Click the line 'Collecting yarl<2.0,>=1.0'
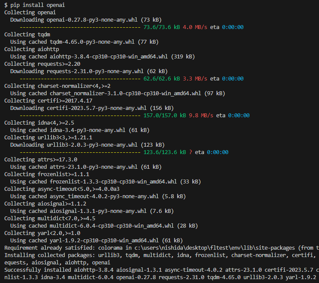 pyautogui.click(x=42, y=233)
